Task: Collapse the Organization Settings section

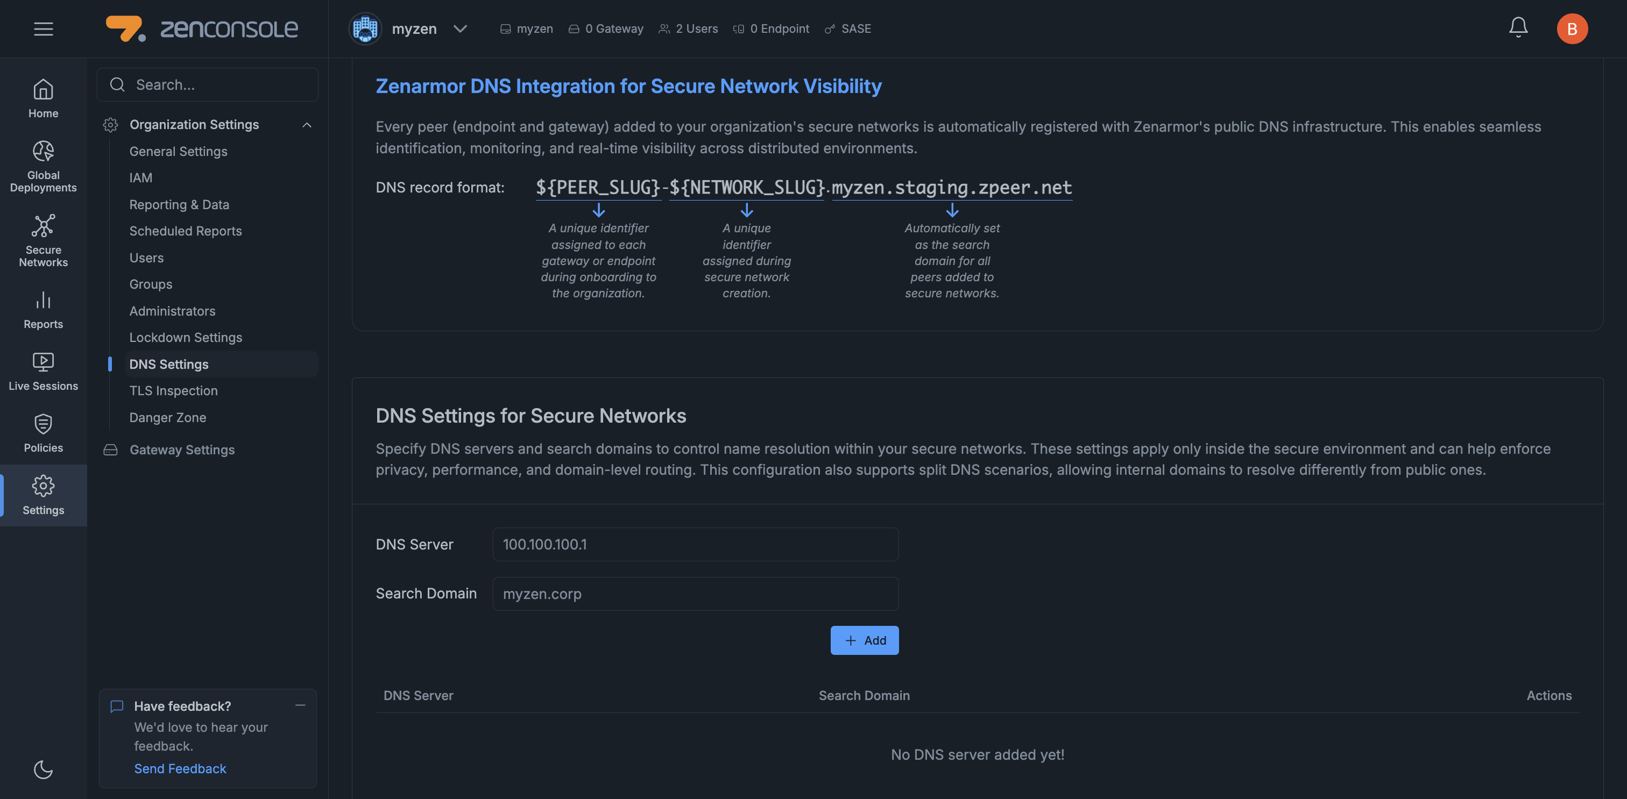Action: tap(308, 124)
